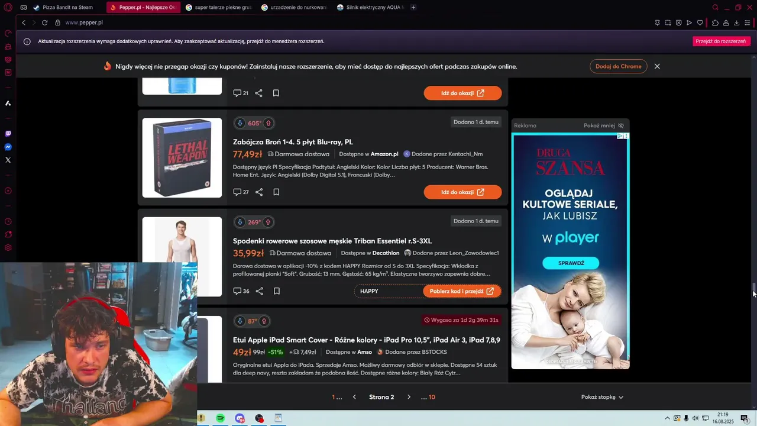
Task: Share the Zabójcza Broń deal
Action: click(x=259, y=192)
